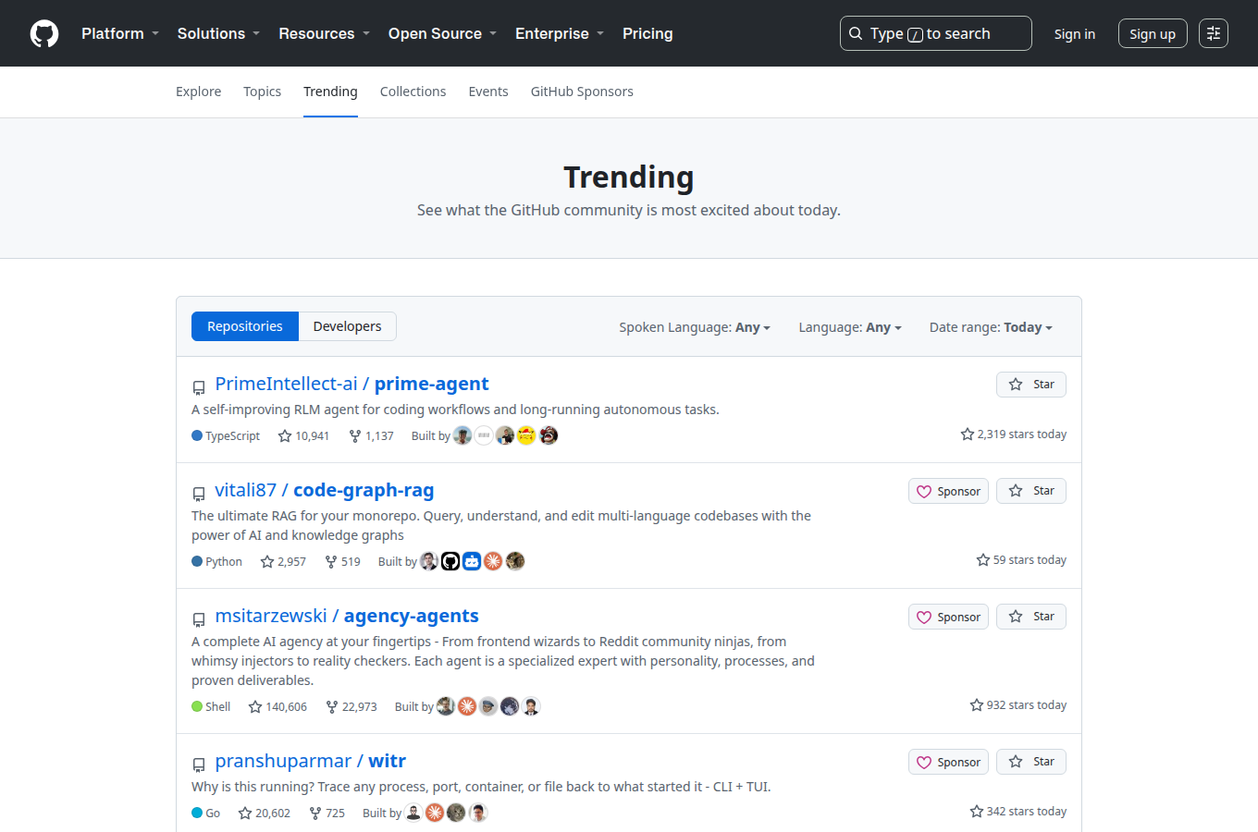Expand the Solutions menu
Screen dimensions: 1258x832
[x=218, y=33]
